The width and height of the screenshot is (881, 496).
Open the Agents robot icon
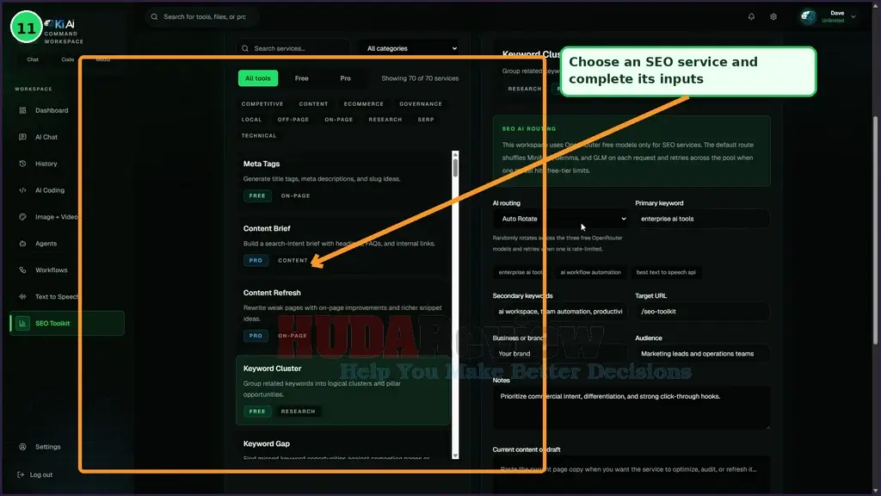pyautogui.click(x=22, y=244)
